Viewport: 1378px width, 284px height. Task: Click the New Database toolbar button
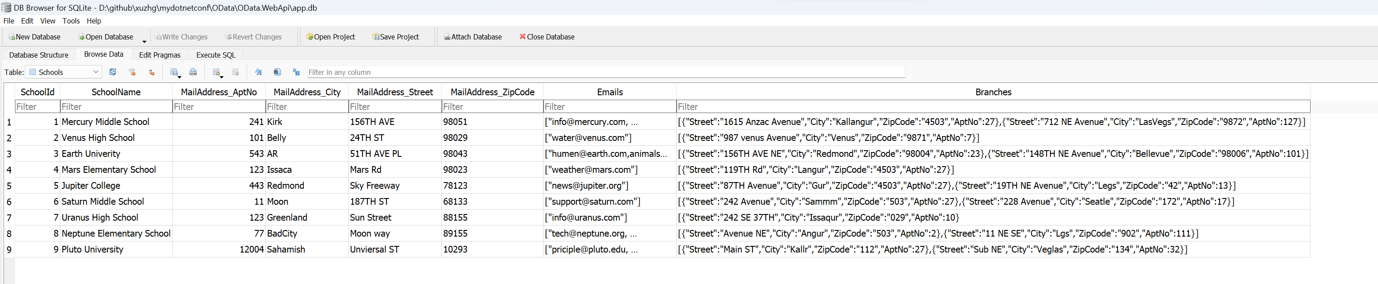[x=35, y=37]
